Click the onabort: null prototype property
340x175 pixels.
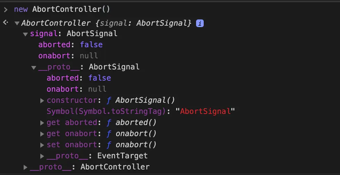click(x=76, y=89)
